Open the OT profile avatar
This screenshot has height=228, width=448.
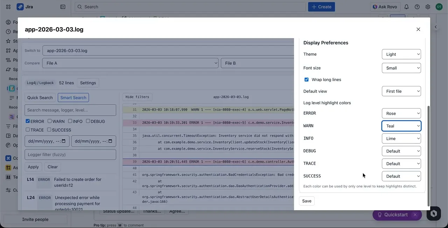(439, 7)
